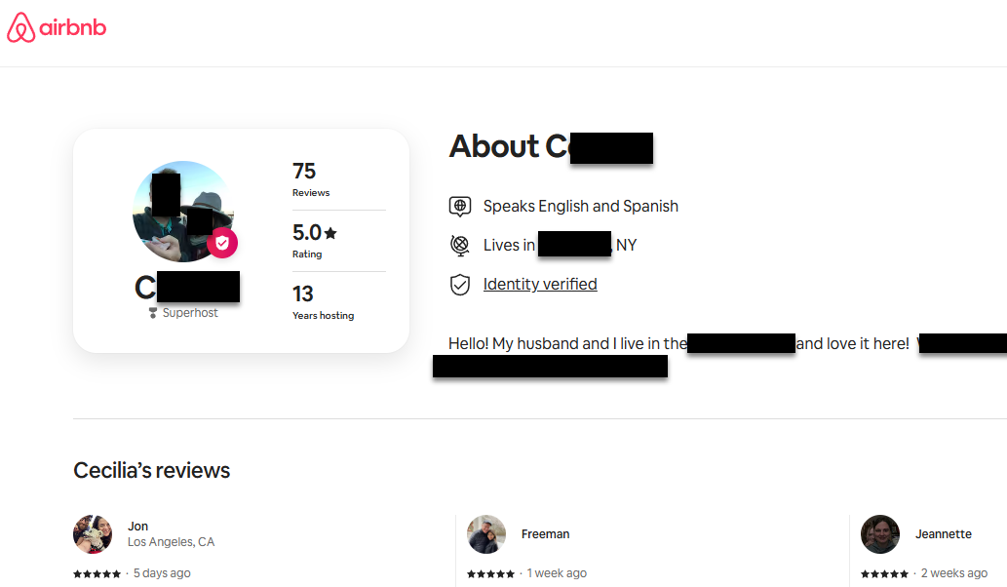Click reviewer name Jeannette
The height and width of the screenshot is (587, 1007).
943,534
